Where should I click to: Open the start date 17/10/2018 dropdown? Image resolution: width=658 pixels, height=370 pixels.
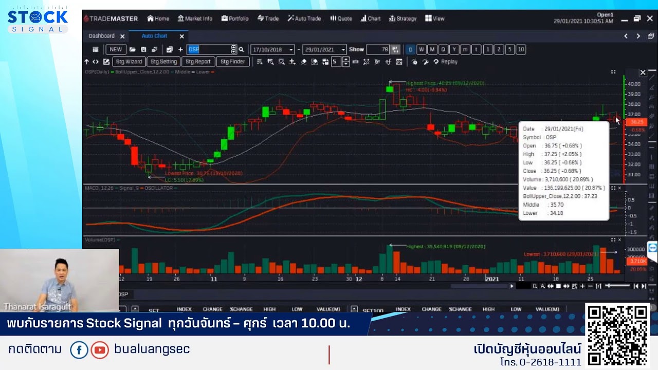(291, 50)
